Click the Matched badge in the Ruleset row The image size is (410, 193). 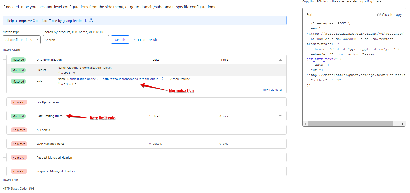[18, 70]
